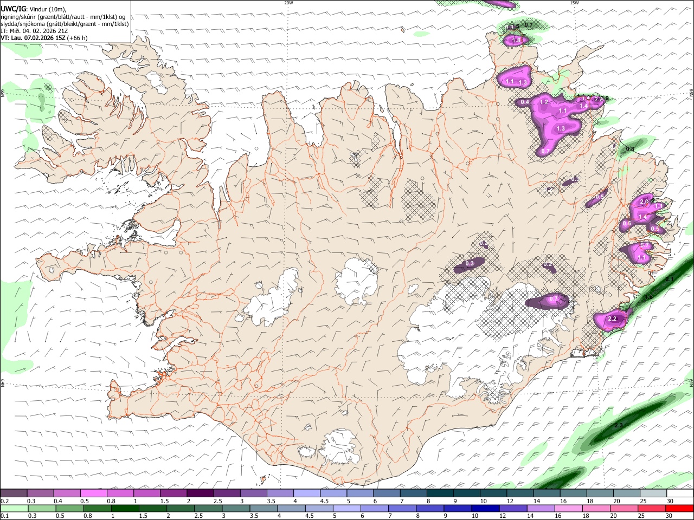The width and height of the screenshot is (694, 520).
Task: Click the 2.3 value in the offshore green band
Action: 619,425
